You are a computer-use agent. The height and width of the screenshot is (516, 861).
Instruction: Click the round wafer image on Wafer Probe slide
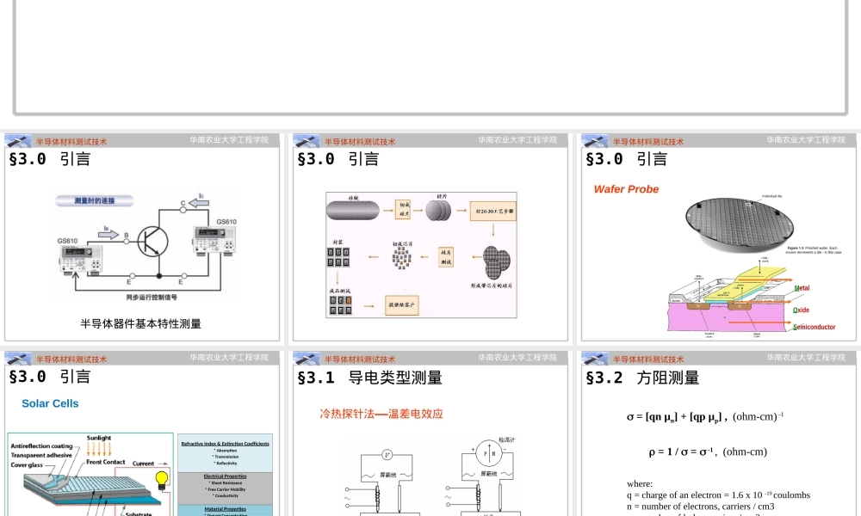tap(739, 224)
